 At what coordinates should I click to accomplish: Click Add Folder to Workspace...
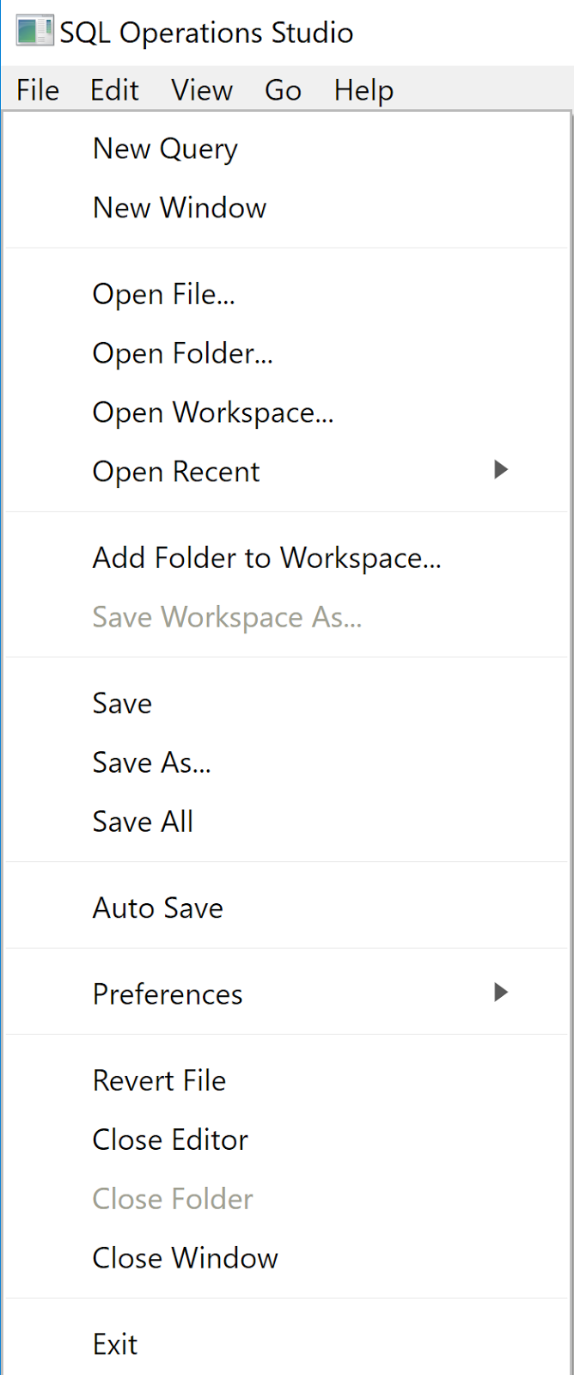coord(266,558)
